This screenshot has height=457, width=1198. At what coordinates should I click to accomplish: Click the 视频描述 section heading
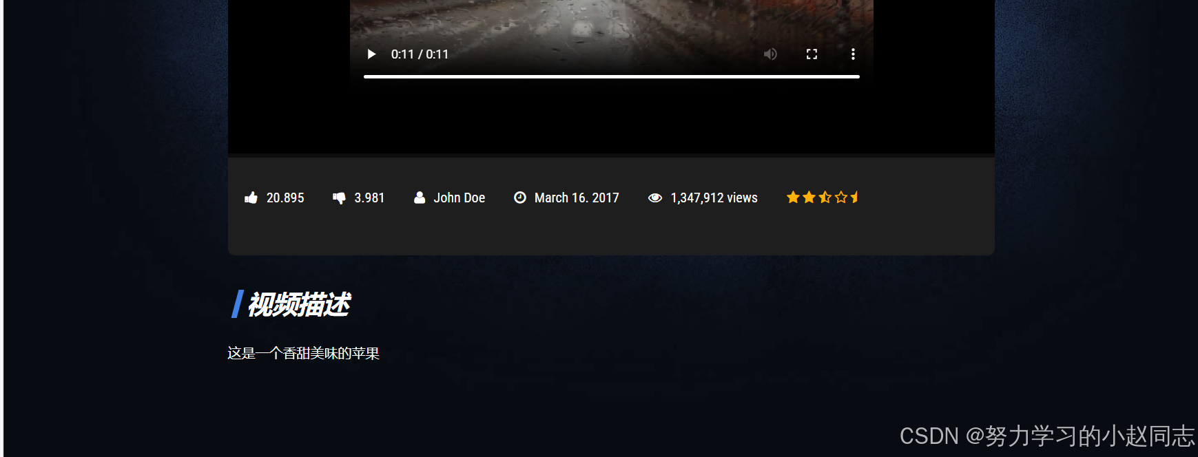click(298, 304)
